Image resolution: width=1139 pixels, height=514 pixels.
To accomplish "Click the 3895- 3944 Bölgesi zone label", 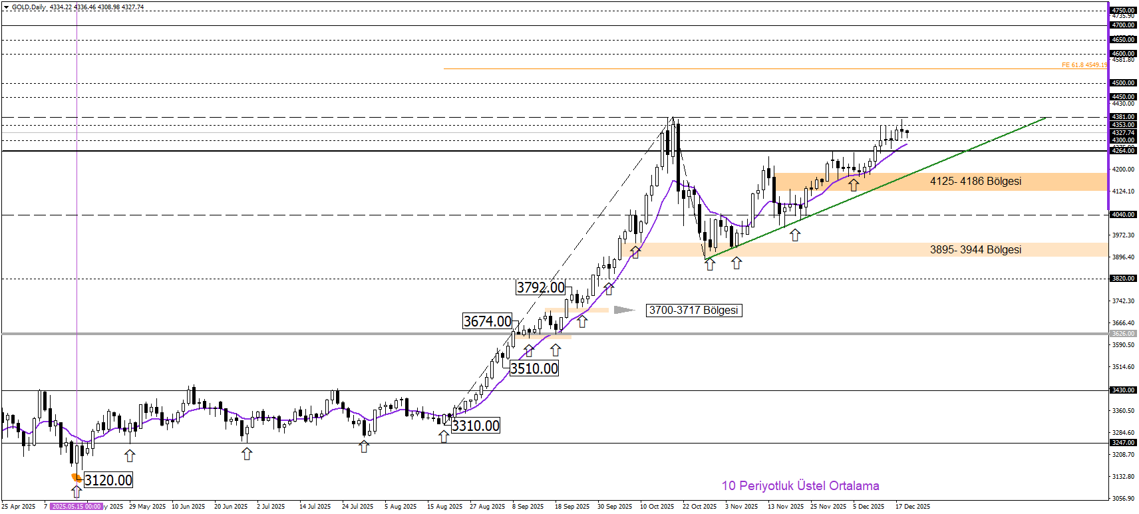I will pos(975,250).
